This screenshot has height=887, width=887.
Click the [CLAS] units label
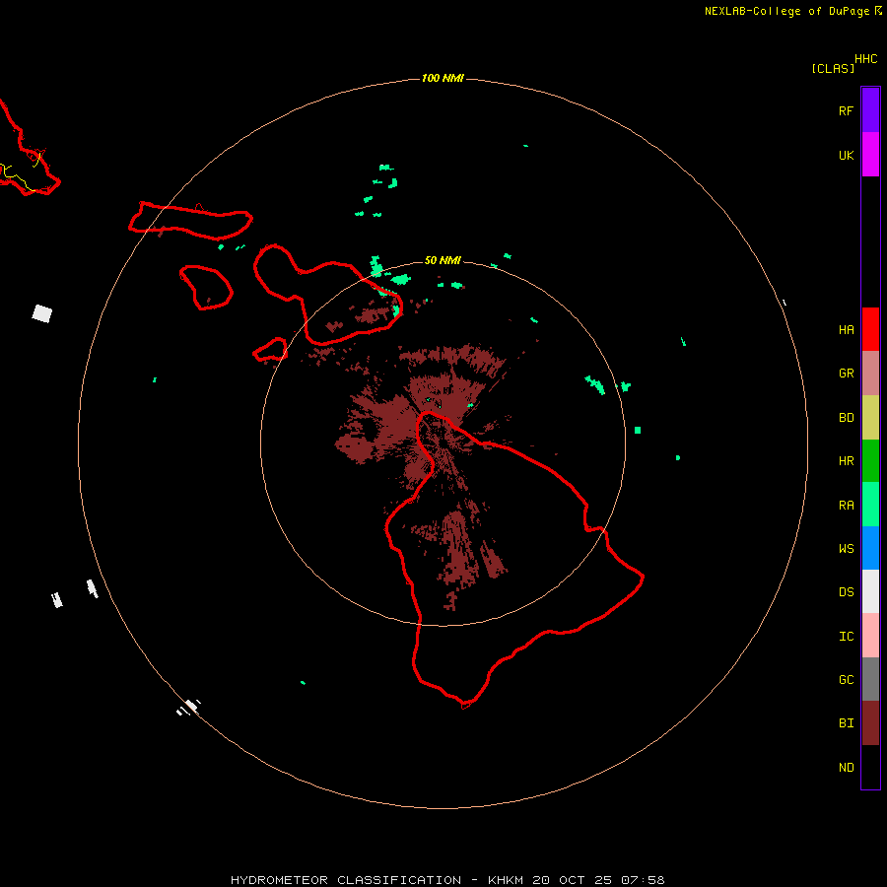pyautogui.click(x=833, y=68)
